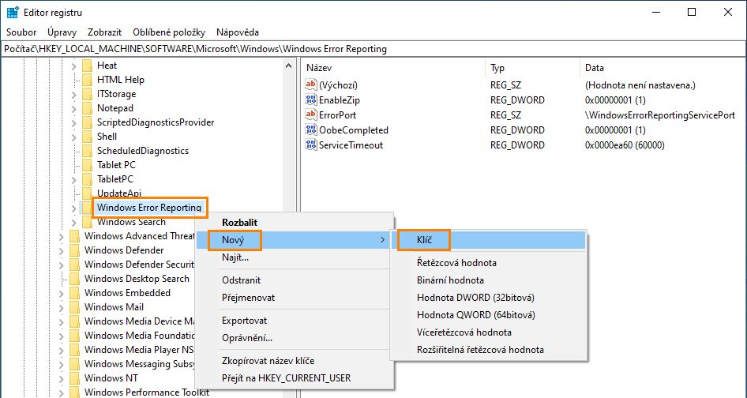The width and height of the screenshot is (747, 398).
Task: Click the TabletPC folder icon
Action: [87, 179]
